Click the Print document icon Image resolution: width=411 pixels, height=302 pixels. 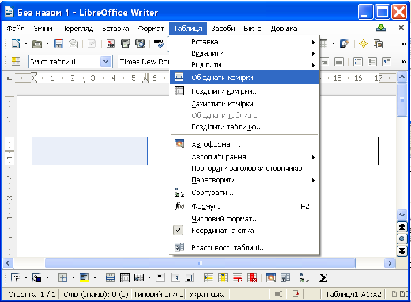tap(125, 44)
